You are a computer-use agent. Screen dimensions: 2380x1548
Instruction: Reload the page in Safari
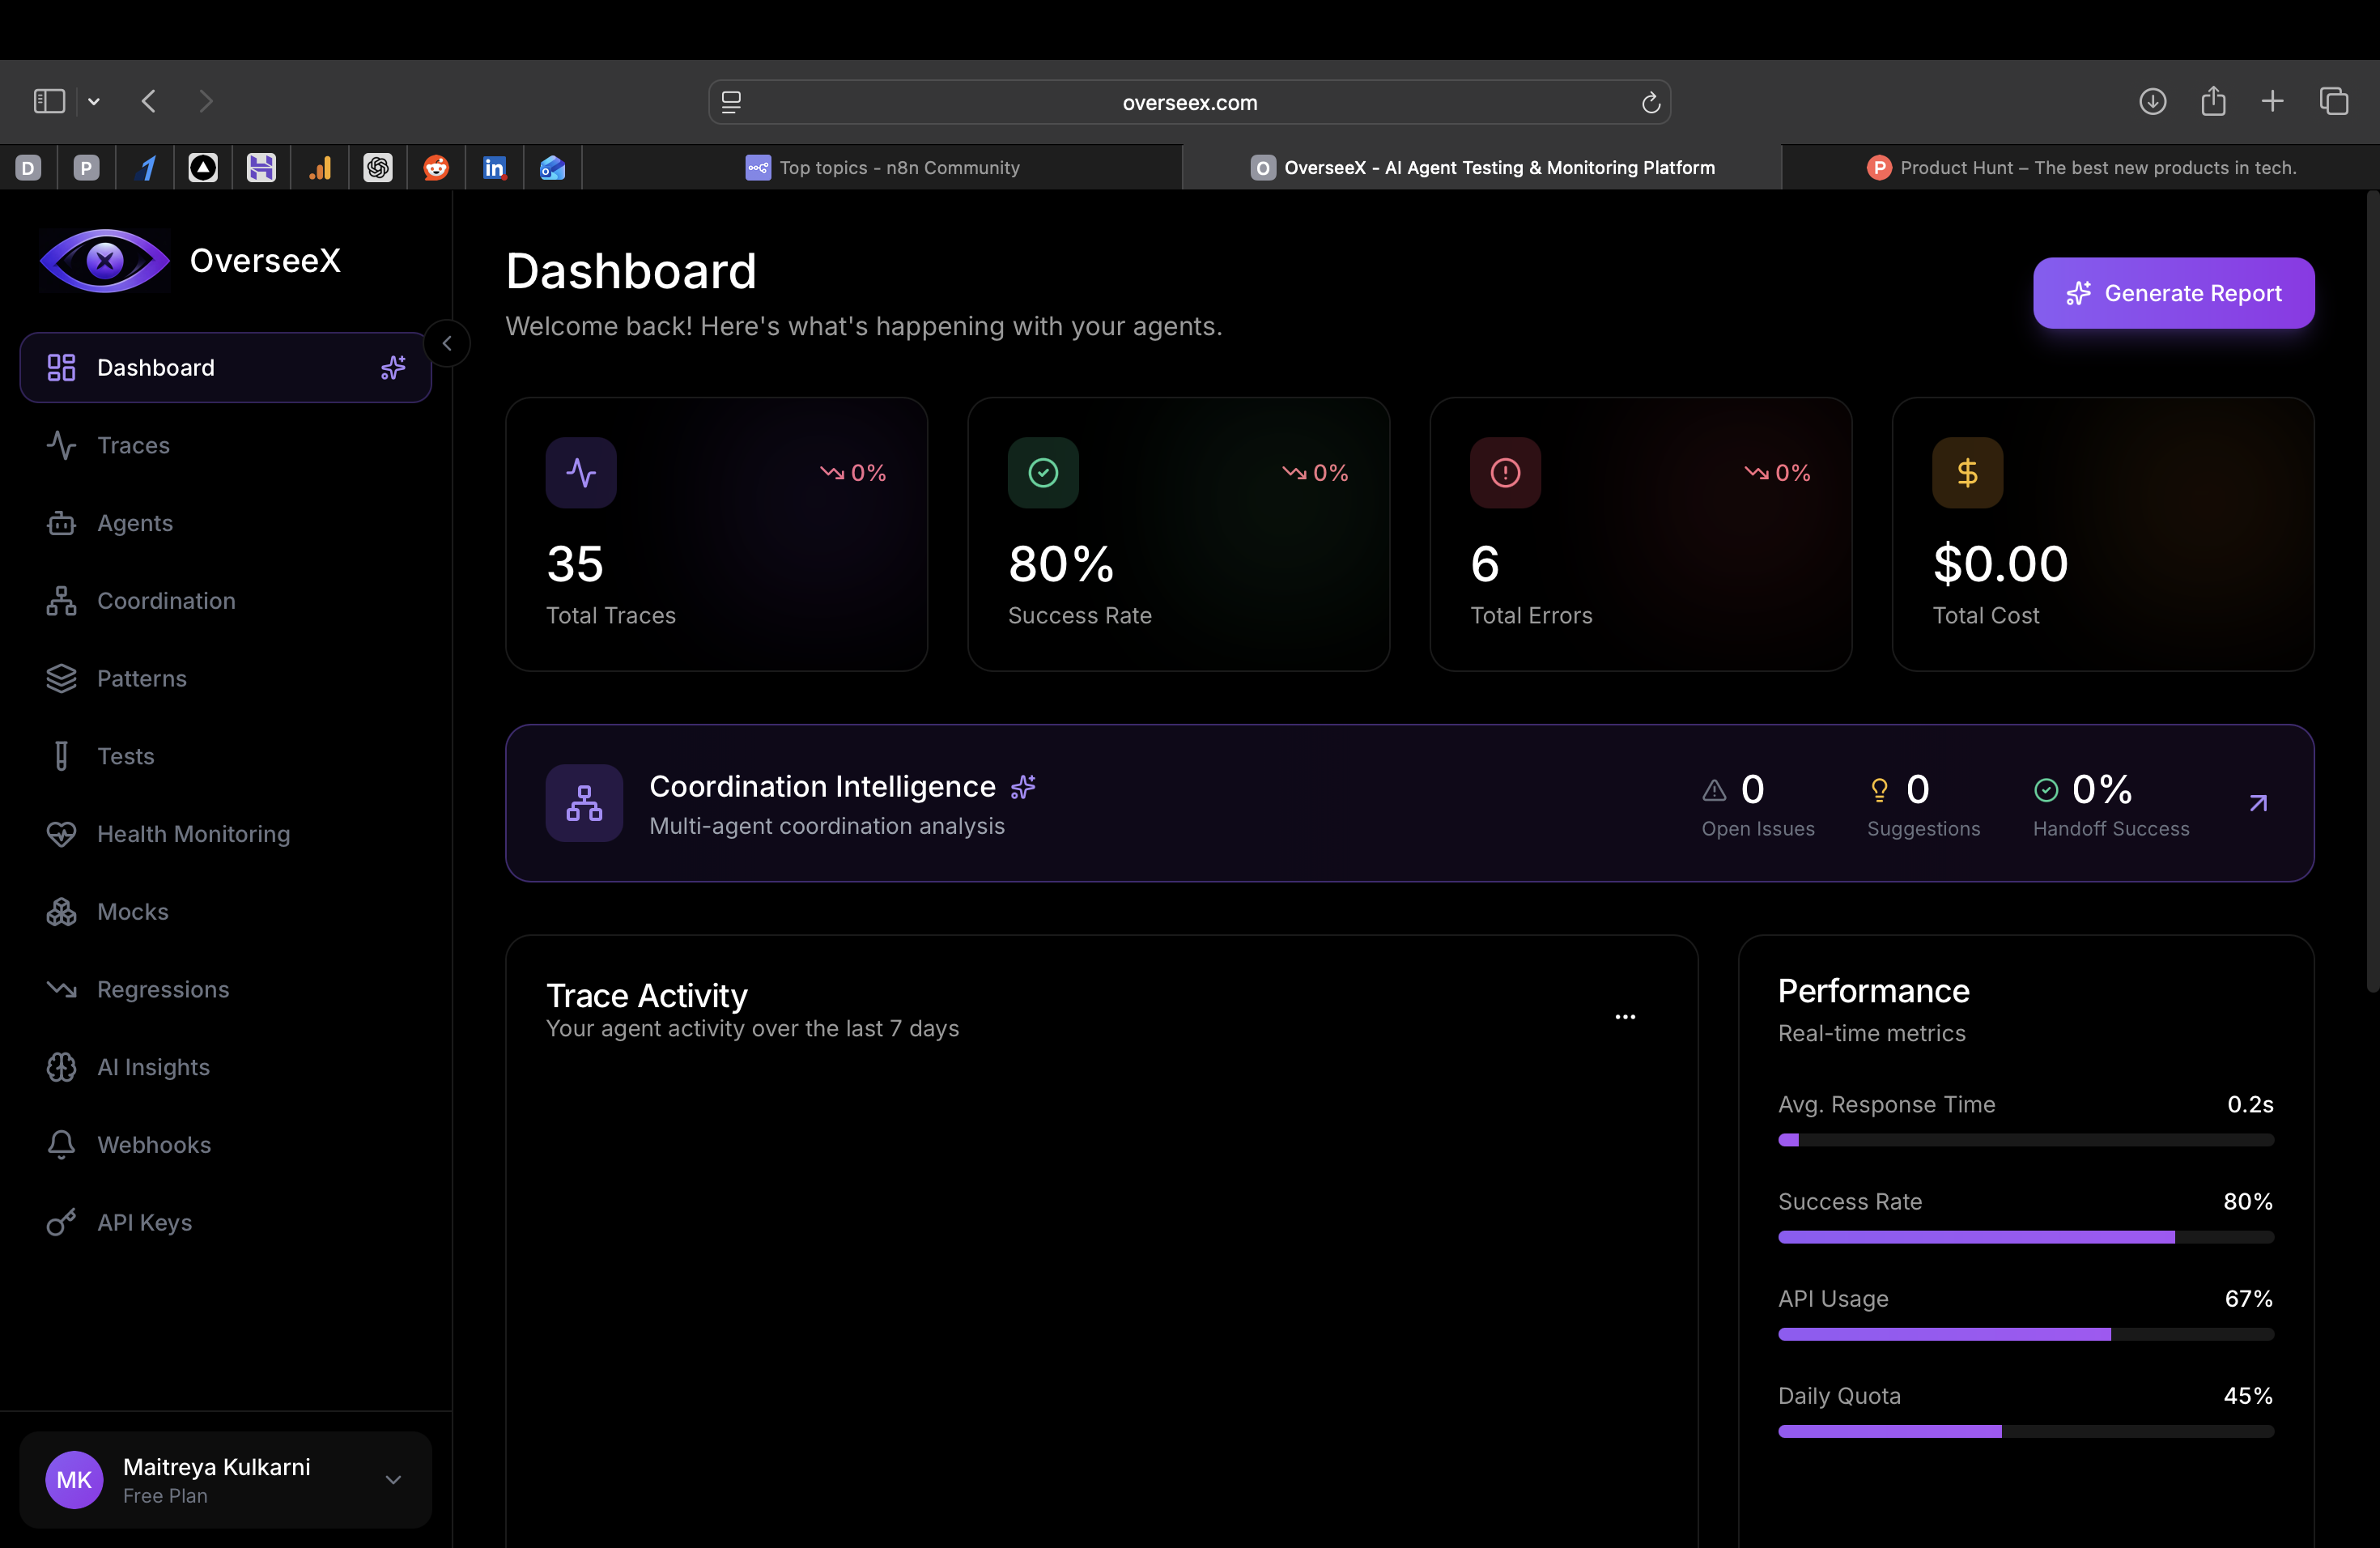click(1650, 102)
